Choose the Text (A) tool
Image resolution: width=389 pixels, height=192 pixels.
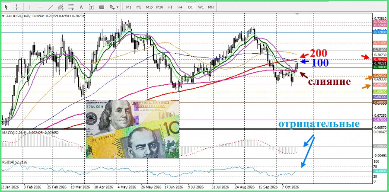point(81,7)
